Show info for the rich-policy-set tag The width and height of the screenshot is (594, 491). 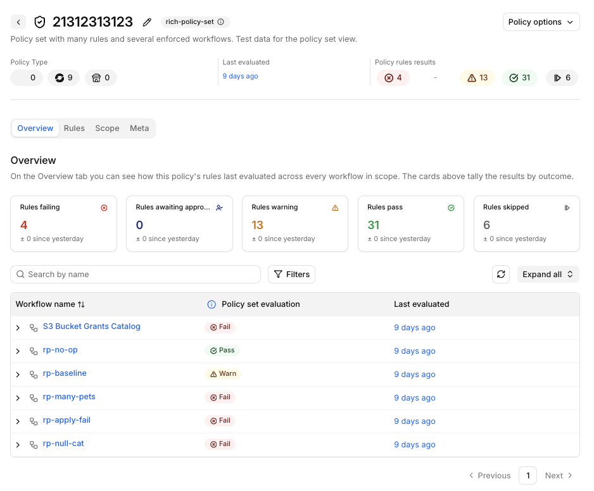tap(221, 22)
